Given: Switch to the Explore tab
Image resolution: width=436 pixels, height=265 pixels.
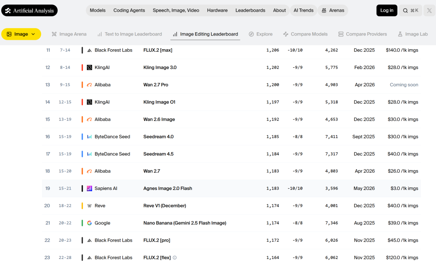Looking at the screenshot, I should click(x=260, y=34).
